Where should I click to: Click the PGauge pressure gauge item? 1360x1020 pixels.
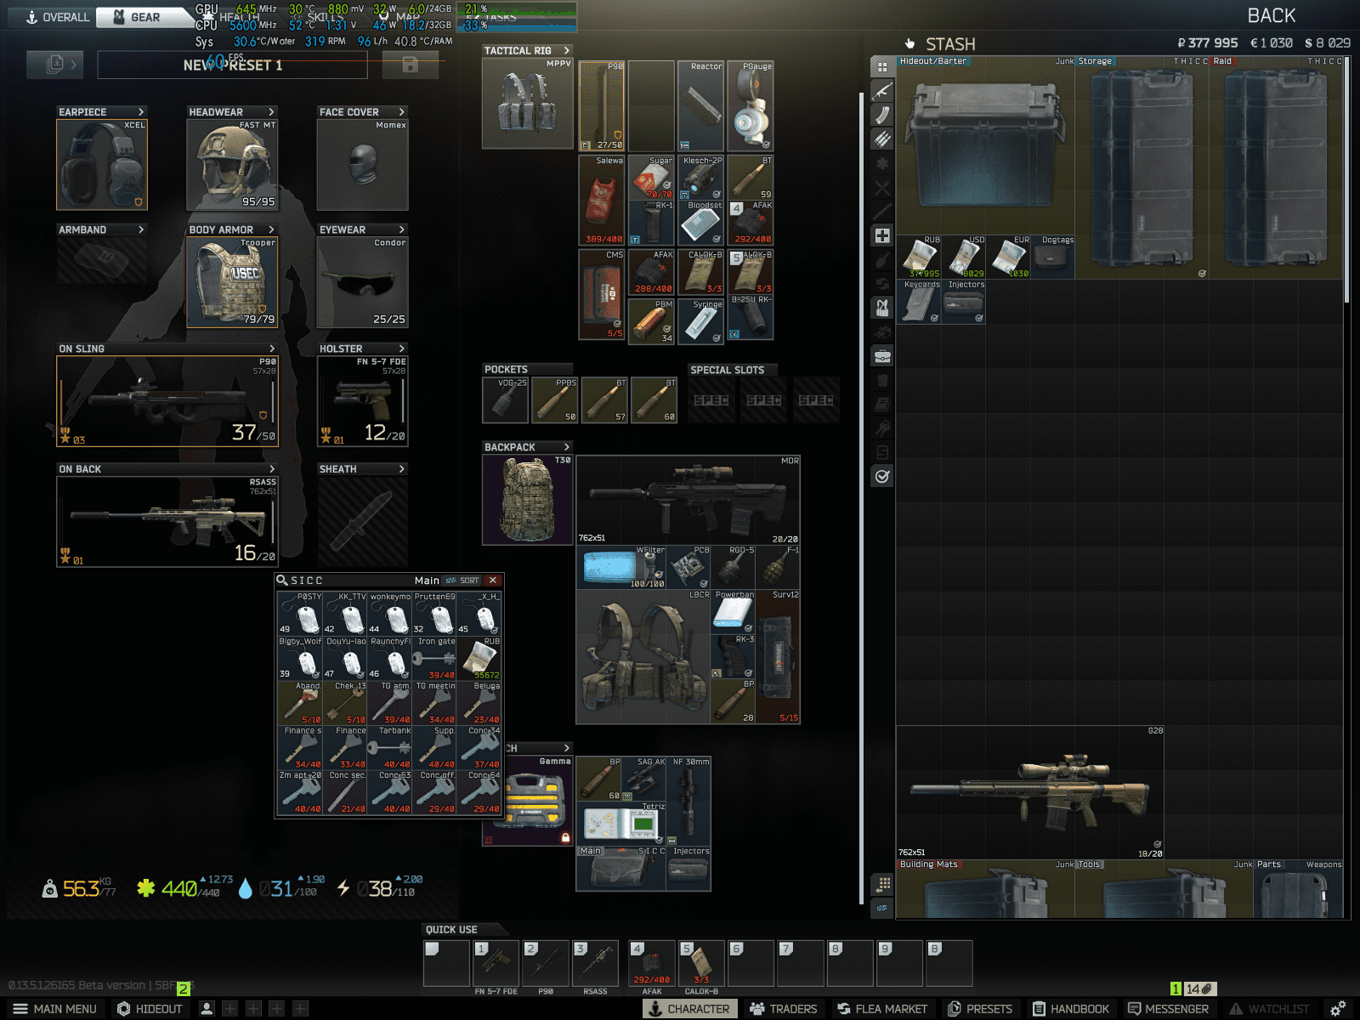coord(751,105)
